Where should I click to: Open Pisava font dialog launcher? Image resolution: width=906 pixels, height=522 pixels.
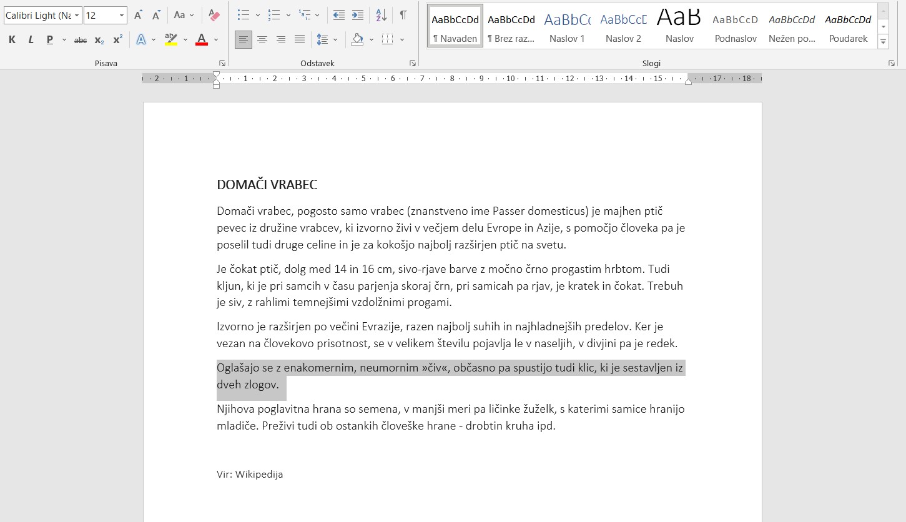(x=222, y=64)
